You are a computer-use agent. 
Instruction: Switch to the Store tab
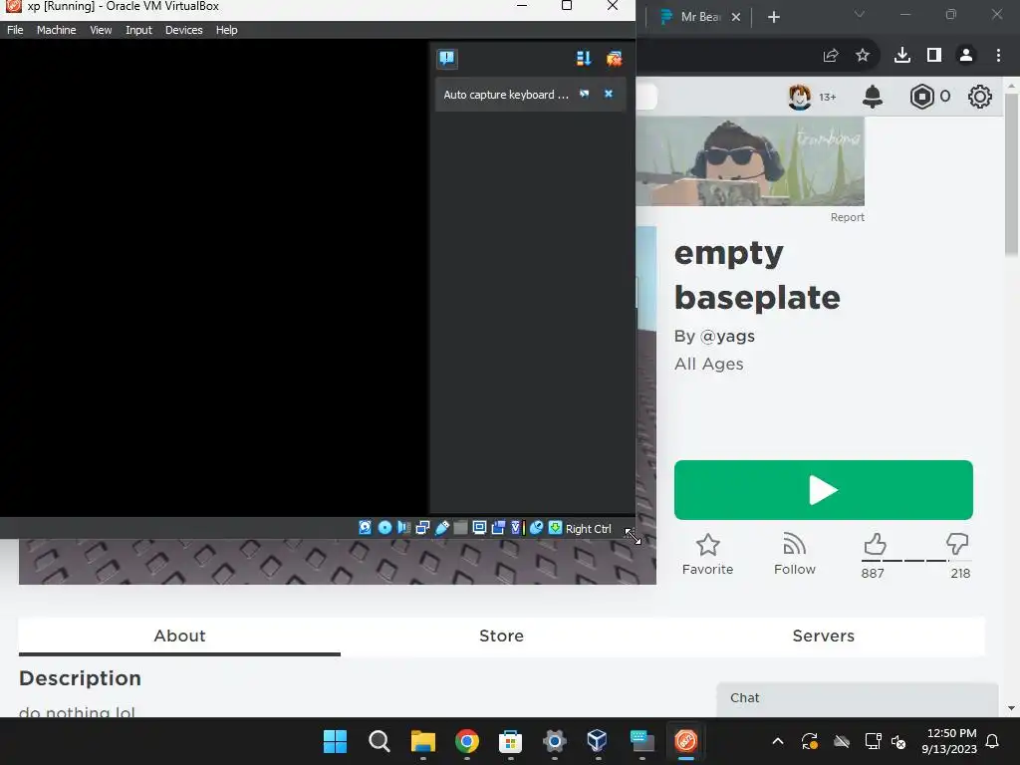pyautogui.click(x=502, y=636)
